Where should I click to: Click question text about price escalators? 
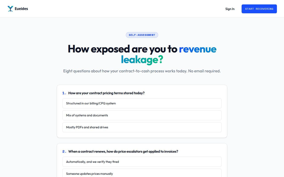point(123,151)
